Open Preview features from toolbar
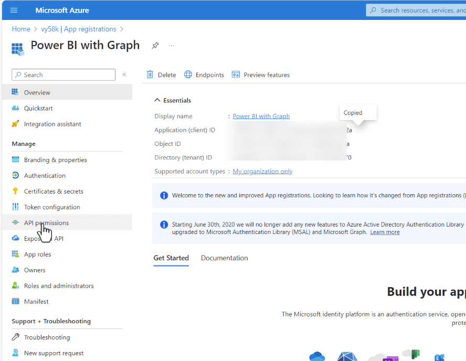The width and height of the screenshot is (466, 361). point(267,75)
